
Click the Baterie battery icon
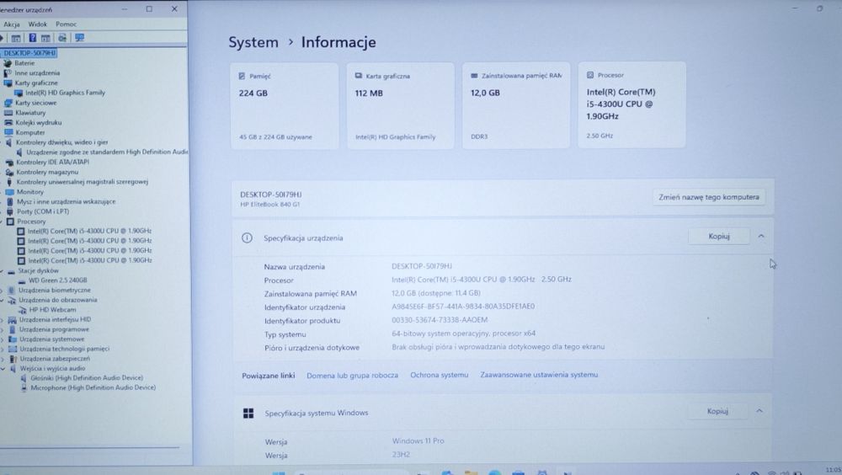coord(8,63)
